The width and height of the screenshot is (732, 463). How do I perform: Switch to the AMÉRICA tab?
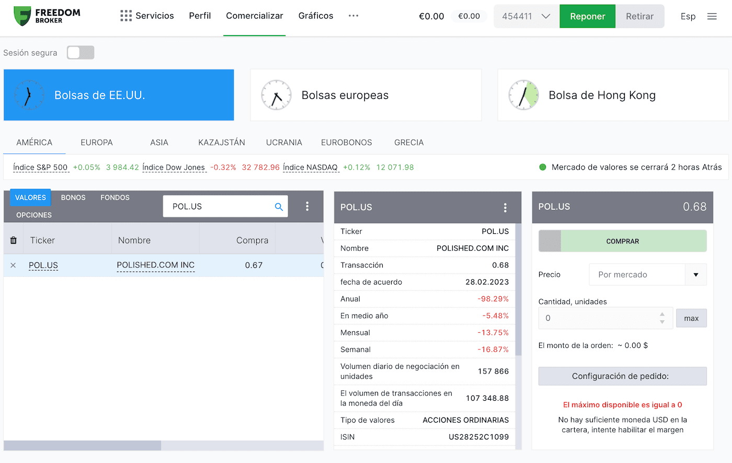click(x=35, y=142)
